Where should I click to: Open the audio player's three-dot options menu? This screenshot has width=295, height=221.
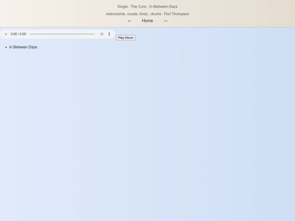109,34
